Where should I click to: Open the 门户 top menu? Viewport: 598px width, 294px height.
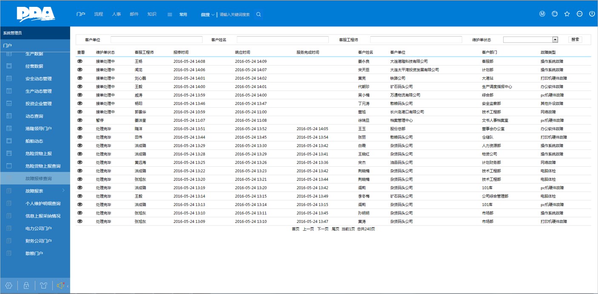(x=81, y=14)
